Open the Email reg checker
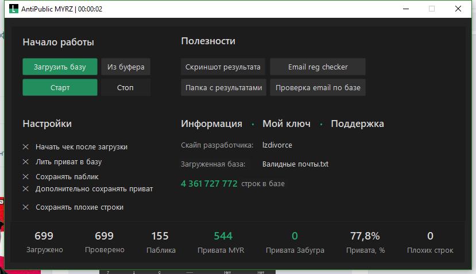Viewport: 476px width, 274px height. tap(318, 67)
